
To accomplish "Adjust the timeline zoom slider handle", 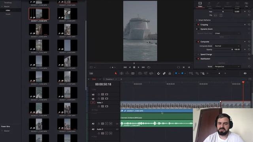I will point(219,73).
